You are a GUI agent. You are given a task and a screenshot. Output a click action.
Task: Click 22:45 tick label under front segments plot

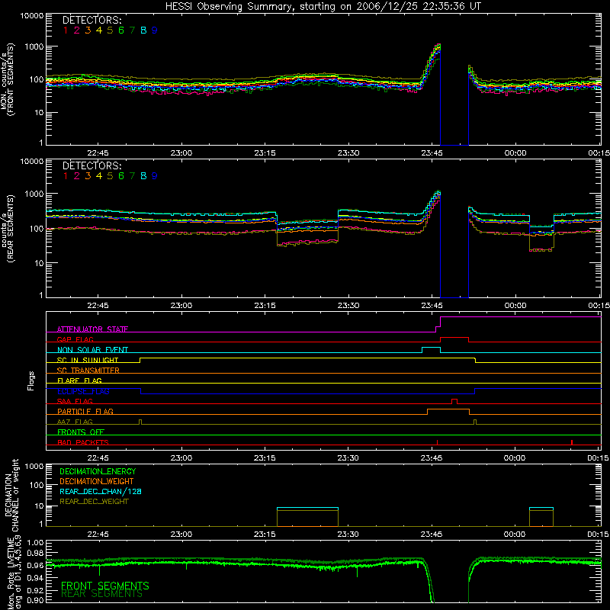tap(98, 153)
